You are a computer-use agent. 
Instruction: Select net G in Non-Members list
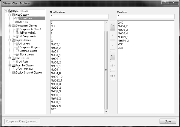(x=52, y=41)
